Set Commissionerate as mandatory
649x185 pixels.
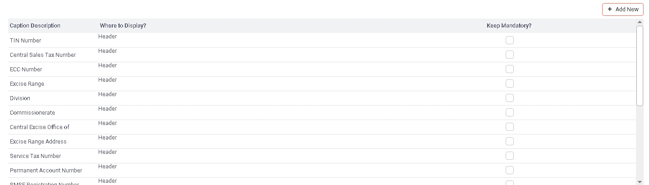509,112
